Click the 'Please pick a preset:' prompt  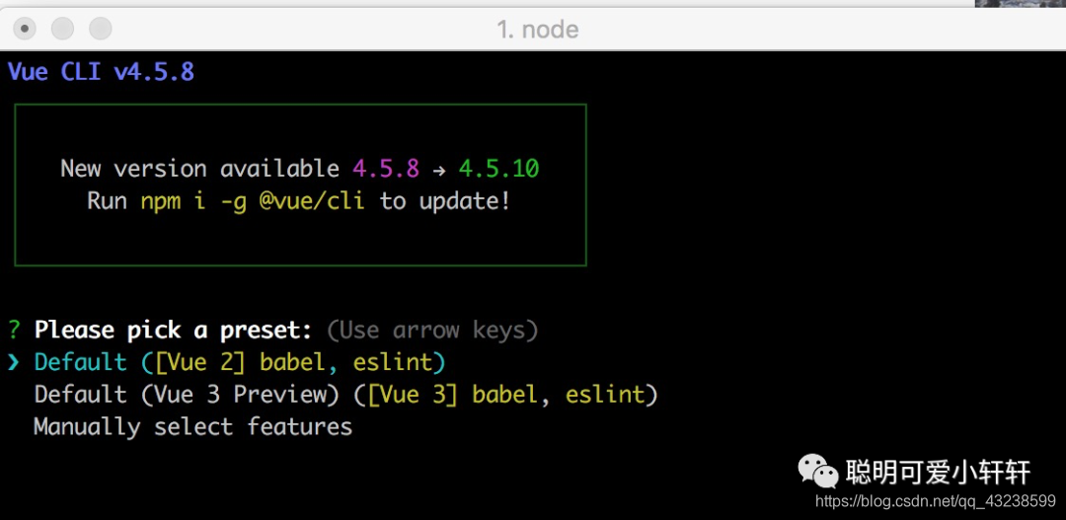point(174,331)
